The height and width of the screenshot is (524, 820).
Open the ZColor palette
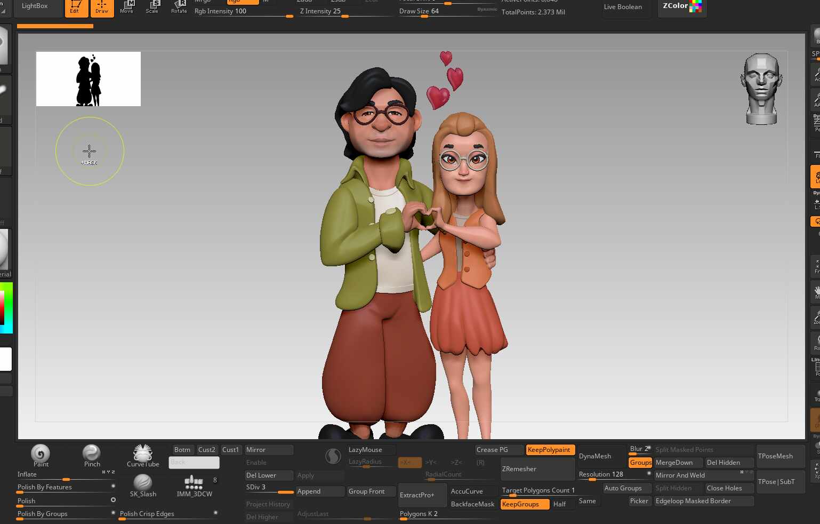click(681, 6)
